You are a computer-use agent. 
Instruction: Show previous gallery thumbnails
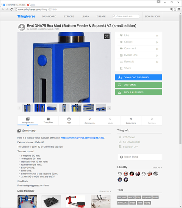(x=19, y=108)
